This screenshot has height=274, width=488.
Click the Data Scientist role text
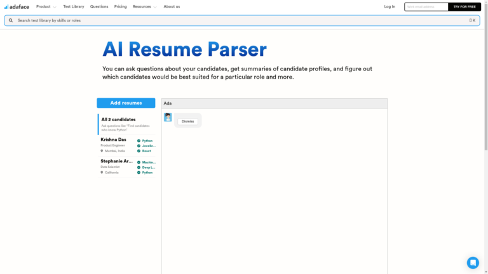click(x=110, y=167)
